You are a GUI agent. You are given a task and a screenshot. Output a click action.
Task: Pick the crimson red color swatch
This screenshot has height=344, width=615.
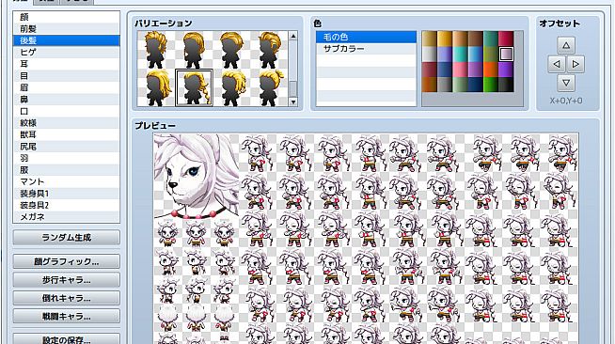click(506, 39)
